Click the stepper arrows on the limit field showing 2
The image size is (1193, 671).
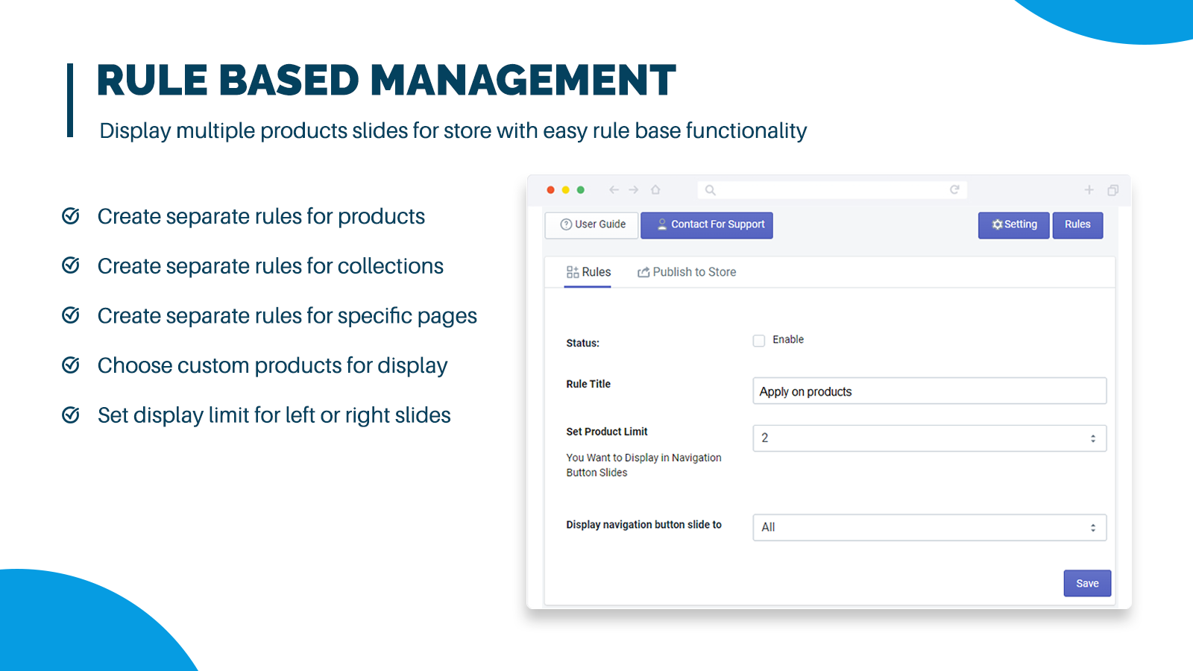pos(1092,438)
